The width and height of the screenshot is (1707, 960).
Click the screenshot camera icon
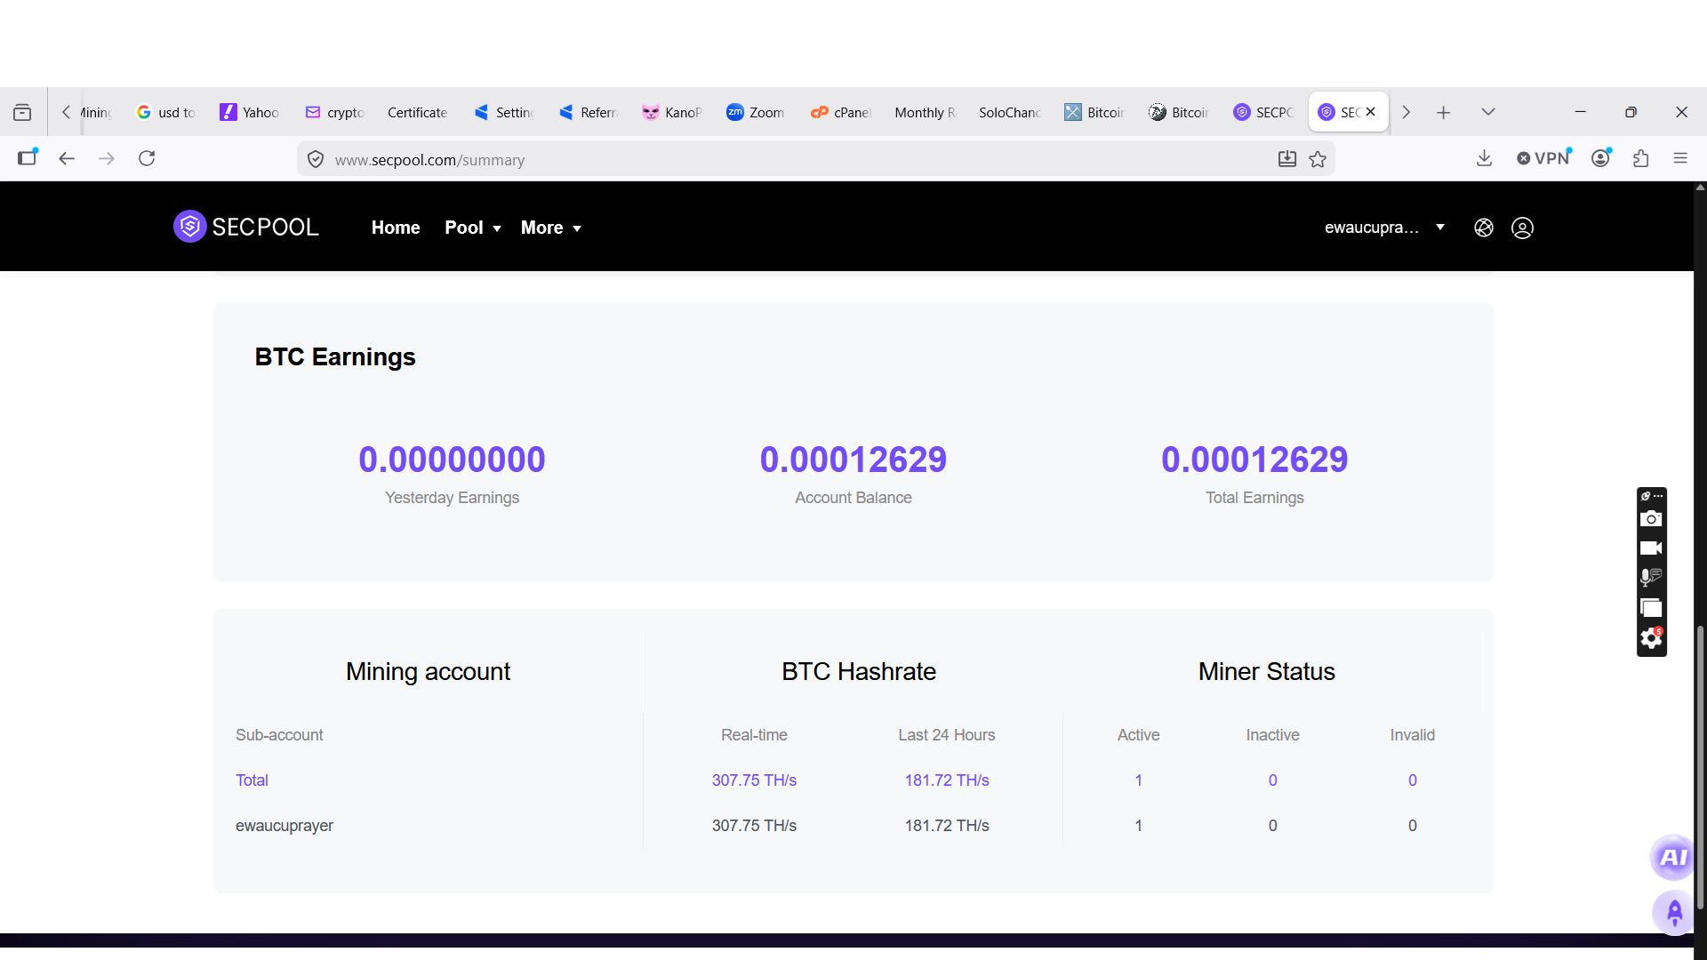point(1651,519)
